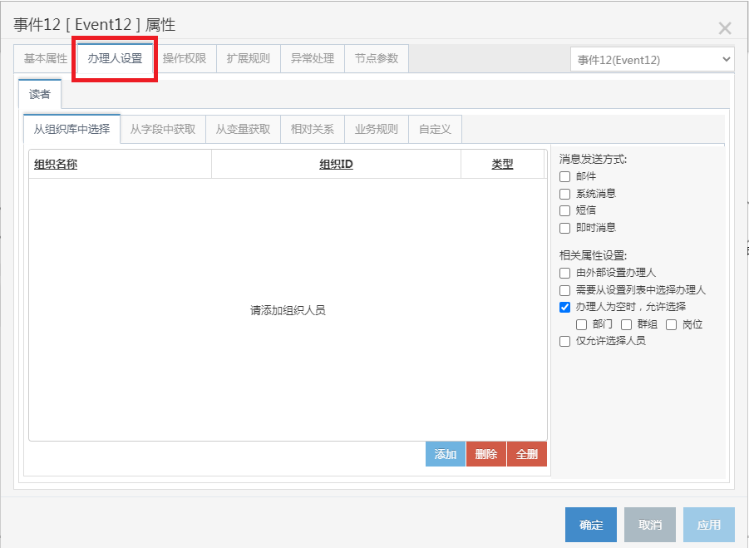Check 需要从设置列表中选择办理人 option
The height and width of the screenshot is (548, 749).
tap(564, 290)
